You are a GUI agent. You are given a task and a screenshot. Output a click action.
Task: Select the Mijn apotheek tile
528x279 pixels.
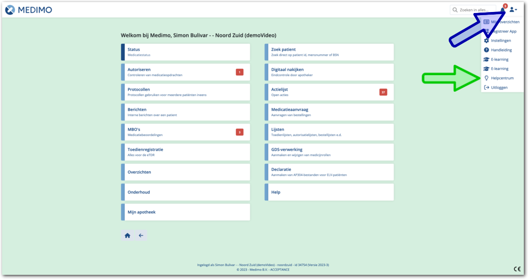click(x=185, y=212)
